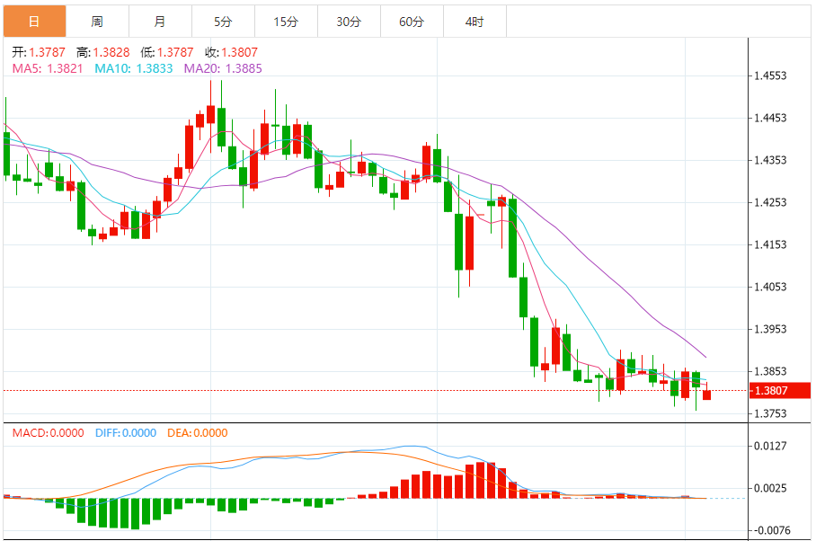This screenshot has height=541, width=816.
Task: Click the -0.0076 MACD axis label
Action: (x=771, y=530)
